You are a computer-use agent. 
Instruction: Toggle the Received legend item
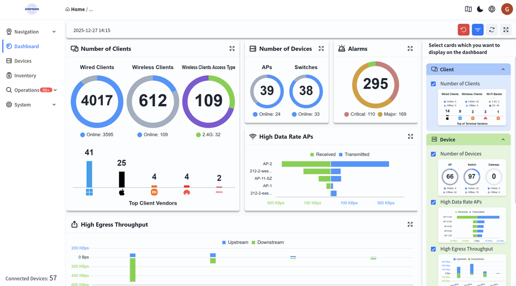[322, 154]
